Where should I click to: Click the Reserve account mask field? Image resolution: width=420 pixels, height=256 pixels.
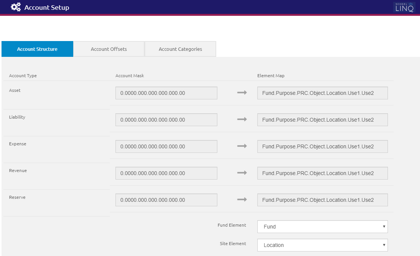point(166,200)
